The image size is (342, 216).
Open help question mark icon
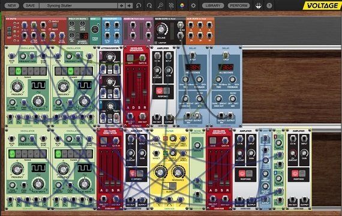point(269,5)
